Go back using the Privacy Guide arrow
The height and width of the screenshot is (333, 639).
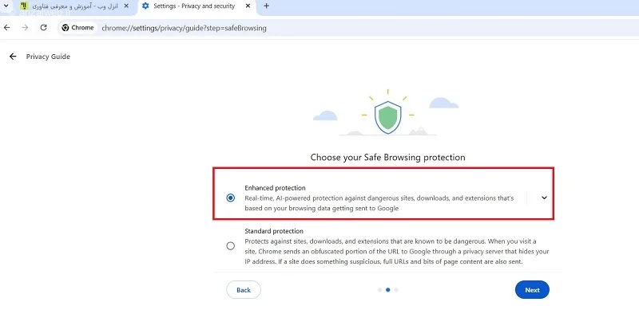click(x=13, y=57)
